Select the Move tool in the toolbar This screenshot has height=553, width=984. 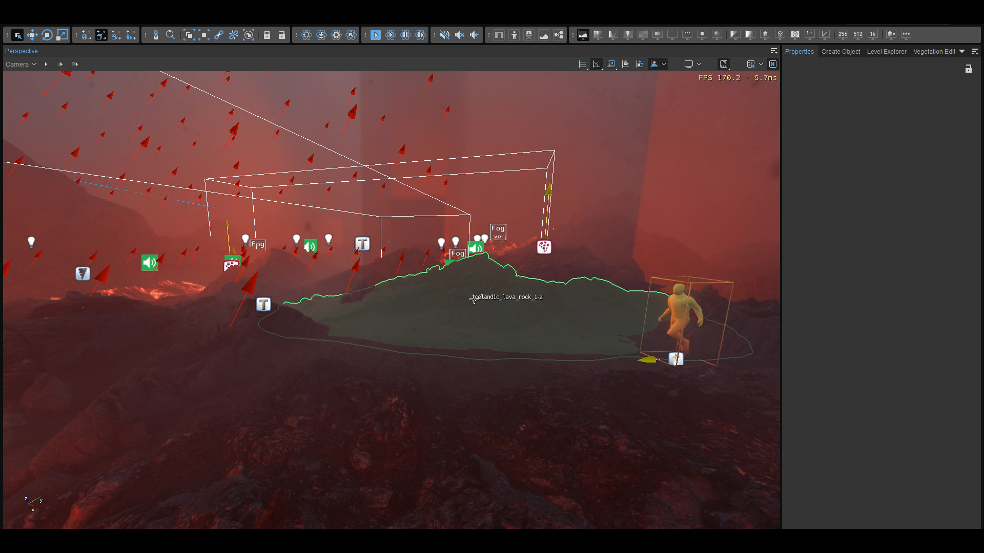click(32, 34)
